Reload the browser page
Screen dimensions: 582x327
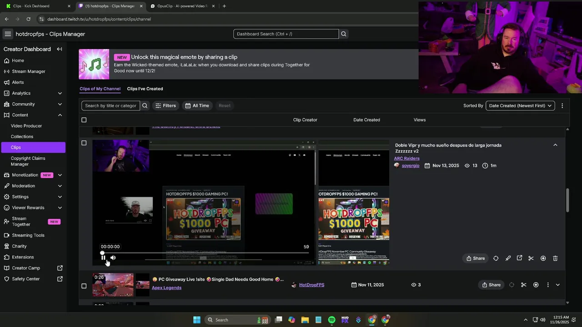(x=28, y=19)
